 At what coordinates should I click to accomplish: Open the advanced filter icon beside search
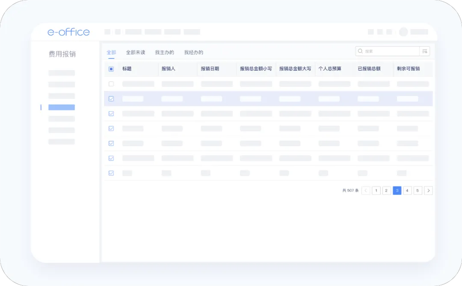[x=424, y=51]
